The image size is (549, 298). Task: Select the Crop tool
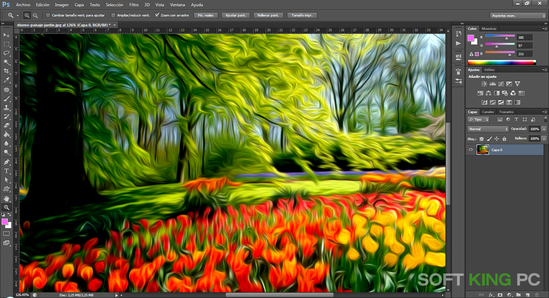tap(7, 71)
